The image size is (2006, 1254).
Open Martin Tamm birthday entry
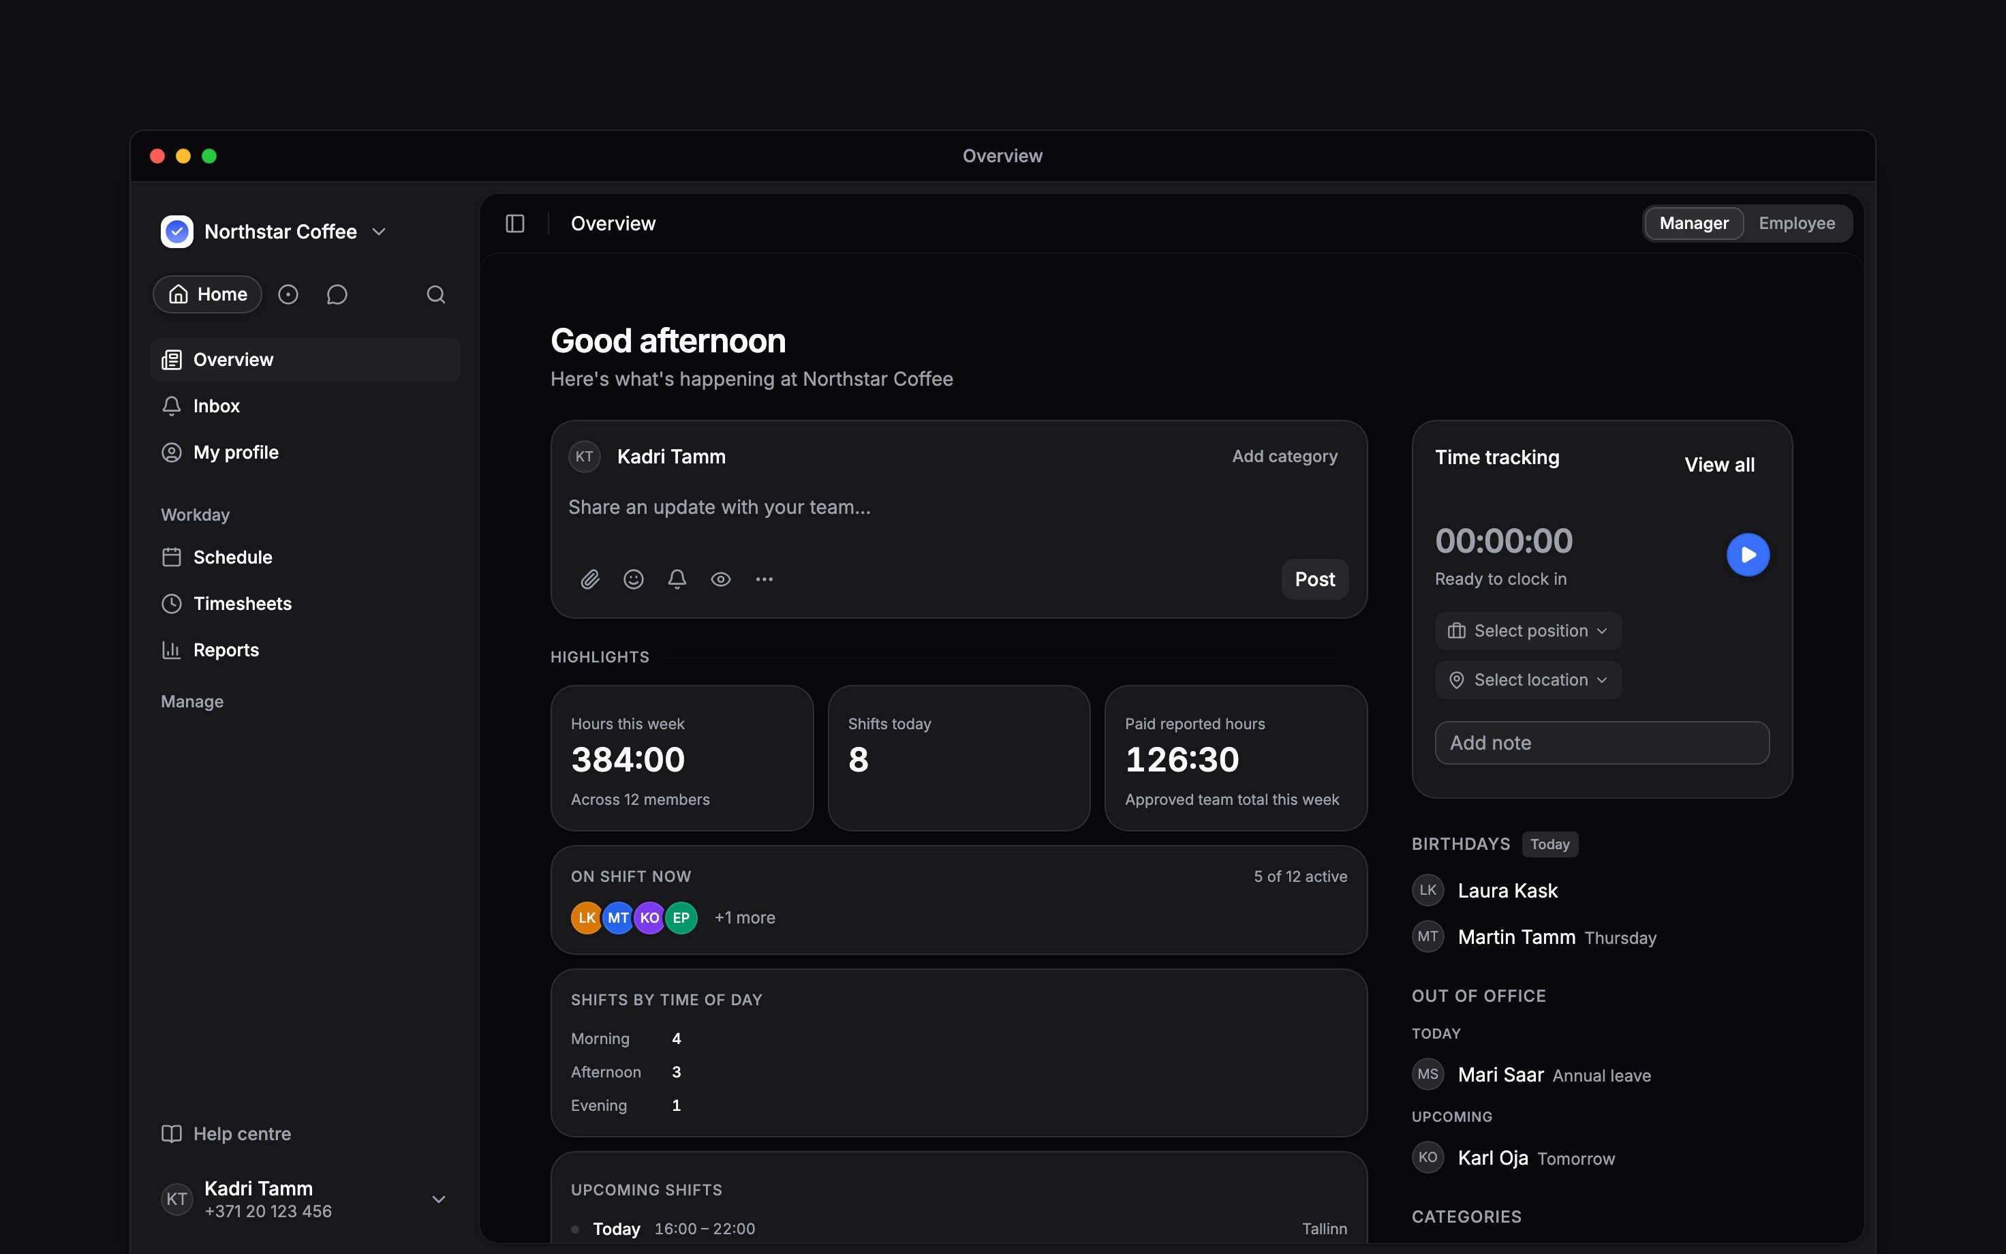pos(1534,937)
